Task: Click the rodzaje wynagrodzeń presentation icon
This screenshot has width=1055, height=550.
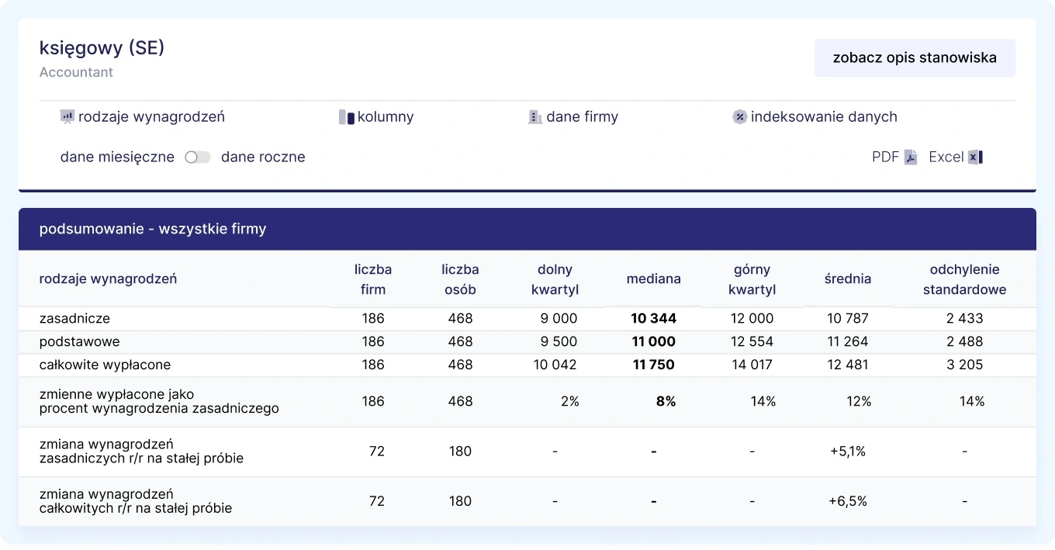Action: pyautogui.click(x=67, y=117)
